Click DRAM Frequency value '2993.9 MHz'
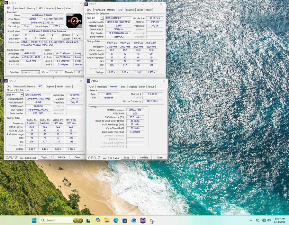This screenshot has height=225, width=289. tap(135, 110)
